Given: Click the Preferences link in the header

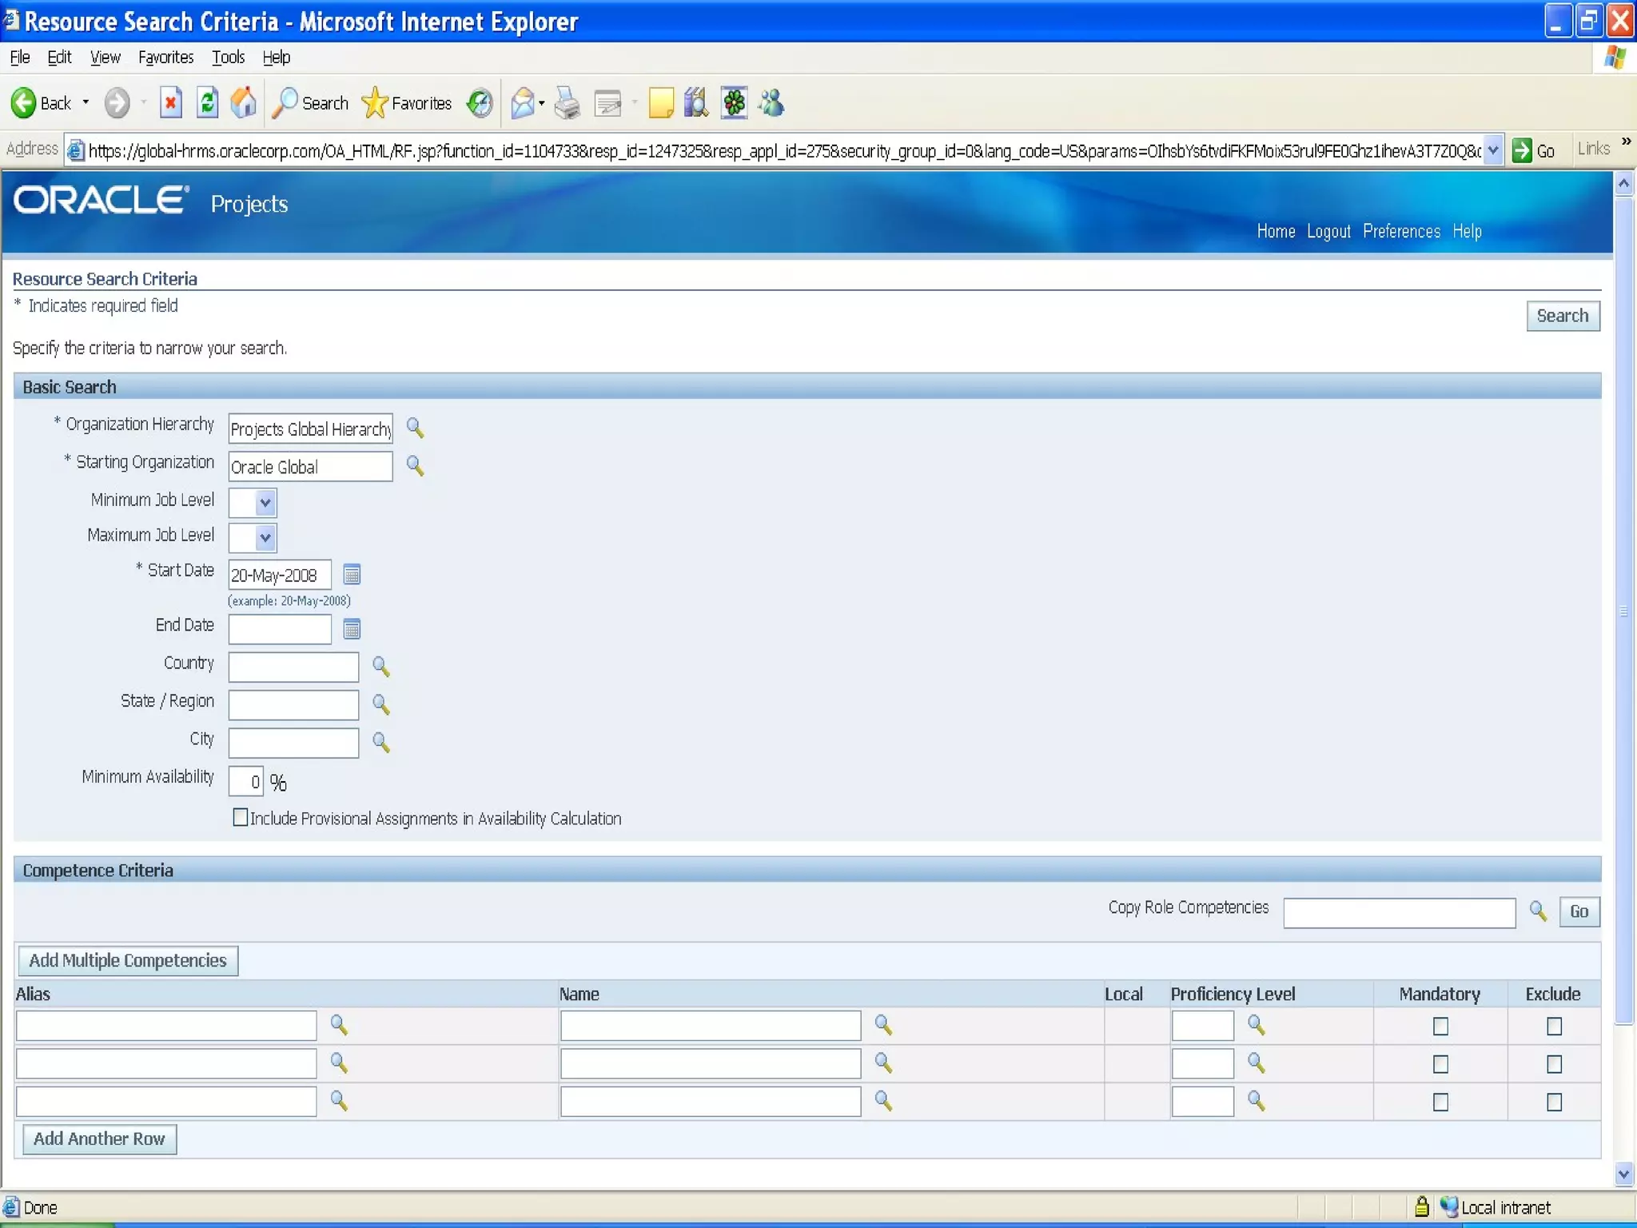Looking at the screenshot, I should point(1401,231).
